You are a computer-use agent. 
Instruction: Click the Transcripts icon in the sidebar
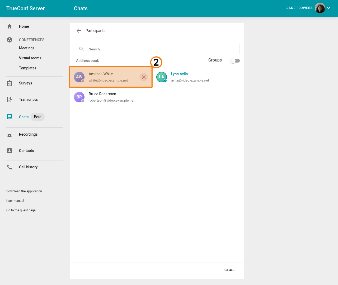point(10,99)
